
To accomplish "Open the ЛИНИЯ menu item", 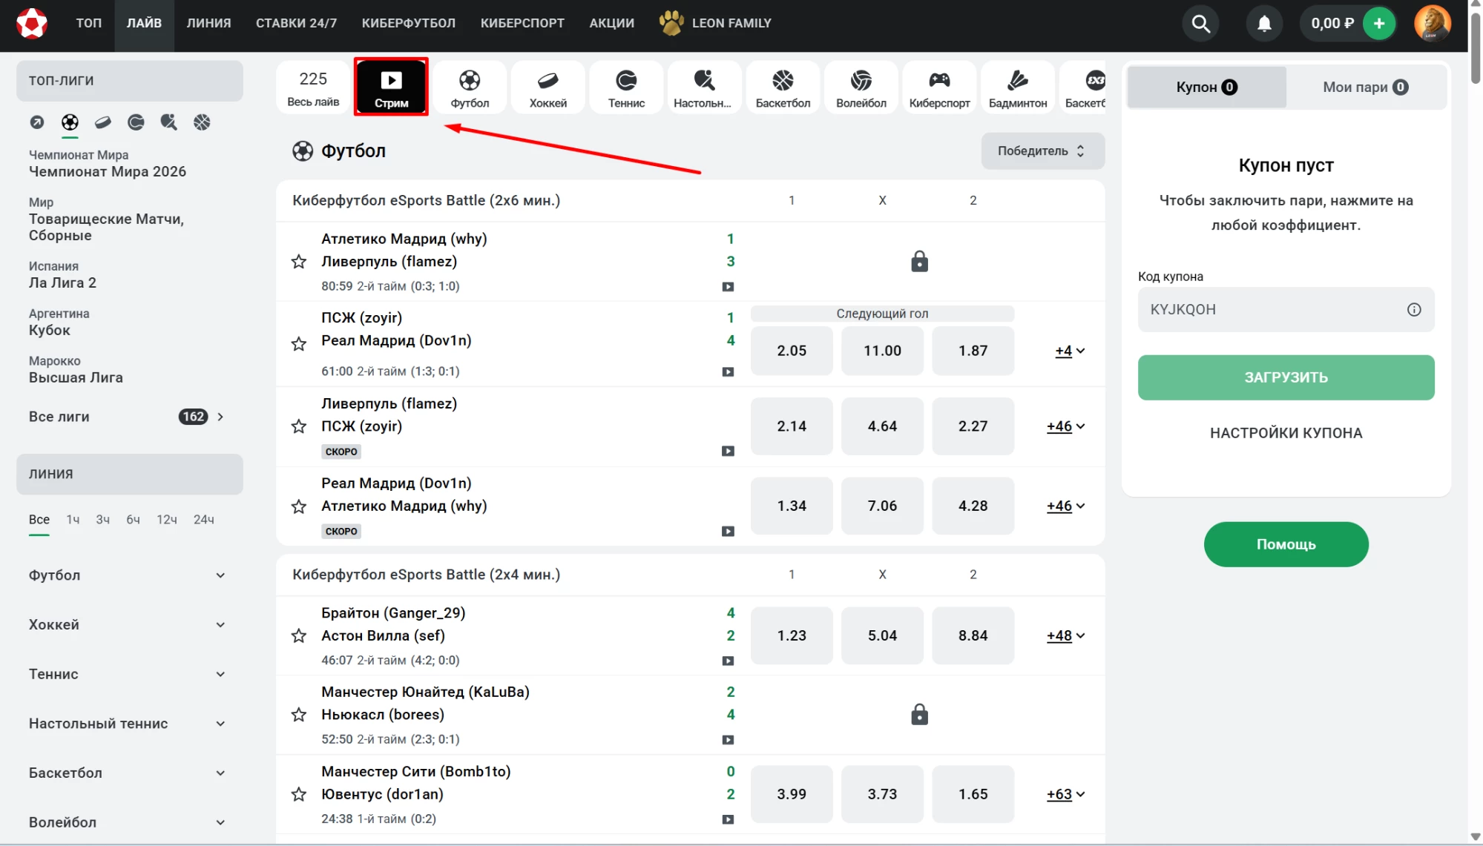I will tap(208, 23).
